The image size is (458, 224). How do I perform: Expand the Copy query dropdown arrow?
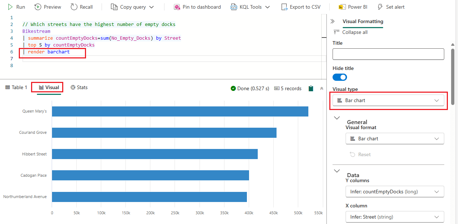coord(151,6)
